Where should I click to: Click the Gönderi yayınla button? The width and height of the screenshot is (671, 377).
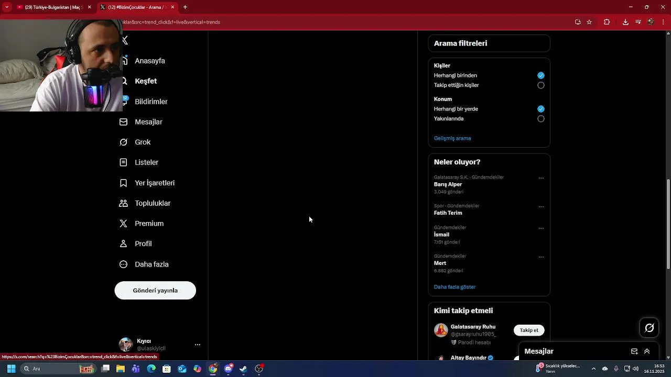click(155, 291)
